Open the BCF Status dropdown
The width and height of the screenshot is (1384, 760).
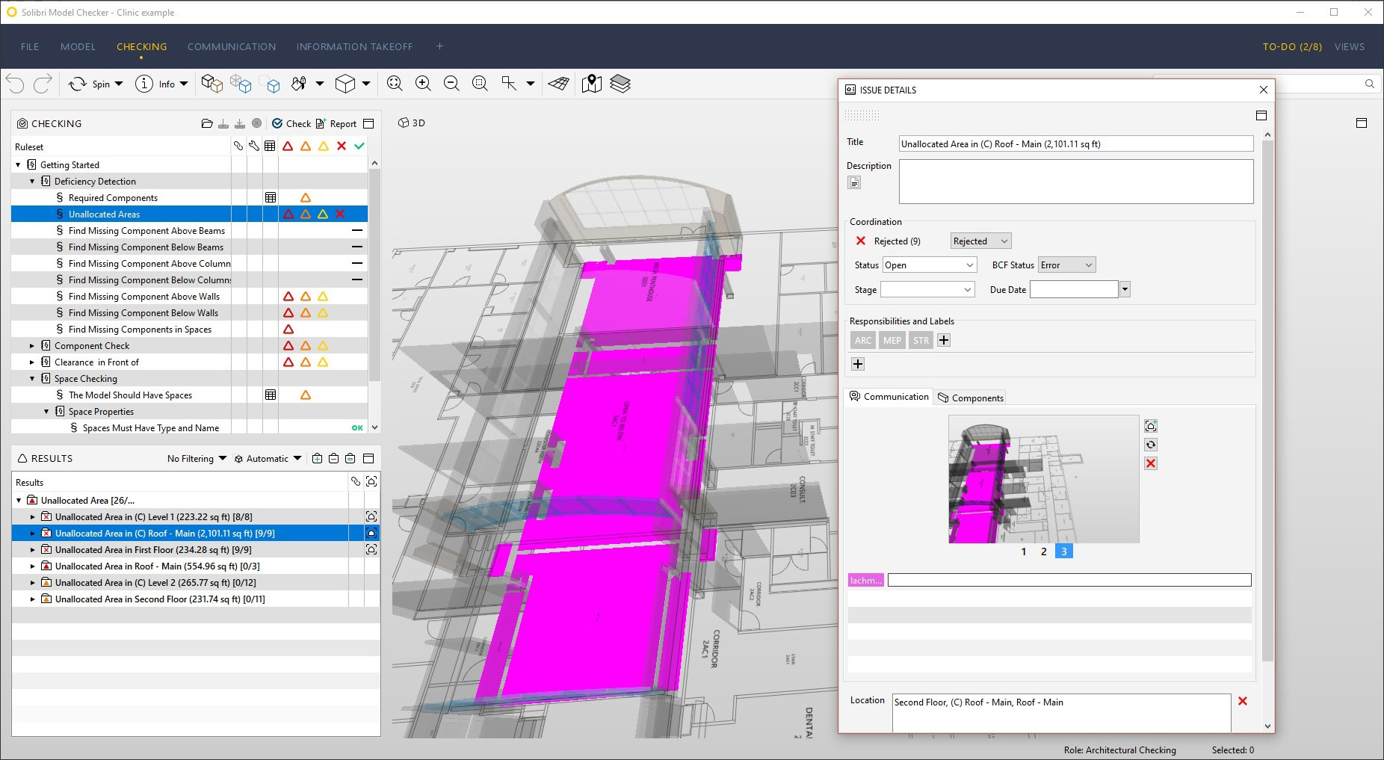pyautogui.click(x=1066, y=265)
